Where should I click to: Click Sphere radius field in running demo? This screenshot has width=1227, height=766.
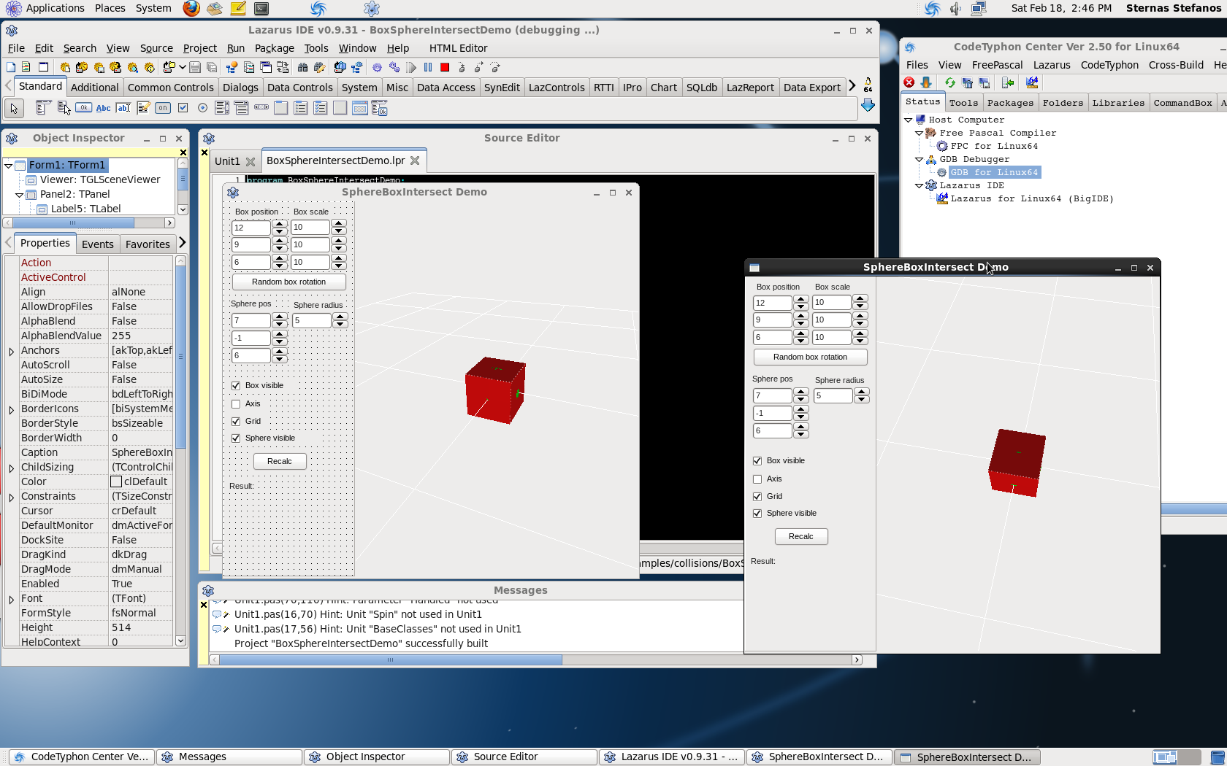pos(833,396)
